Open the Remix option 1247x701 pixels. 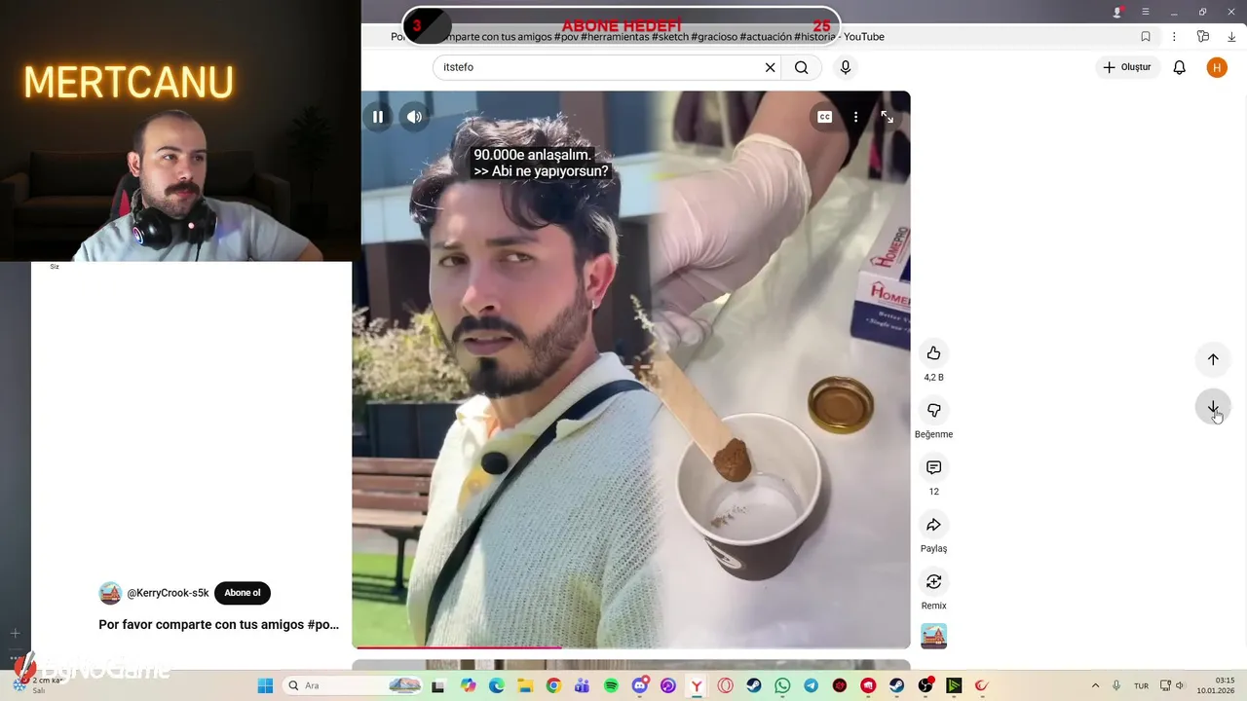(x=933, y=581)
